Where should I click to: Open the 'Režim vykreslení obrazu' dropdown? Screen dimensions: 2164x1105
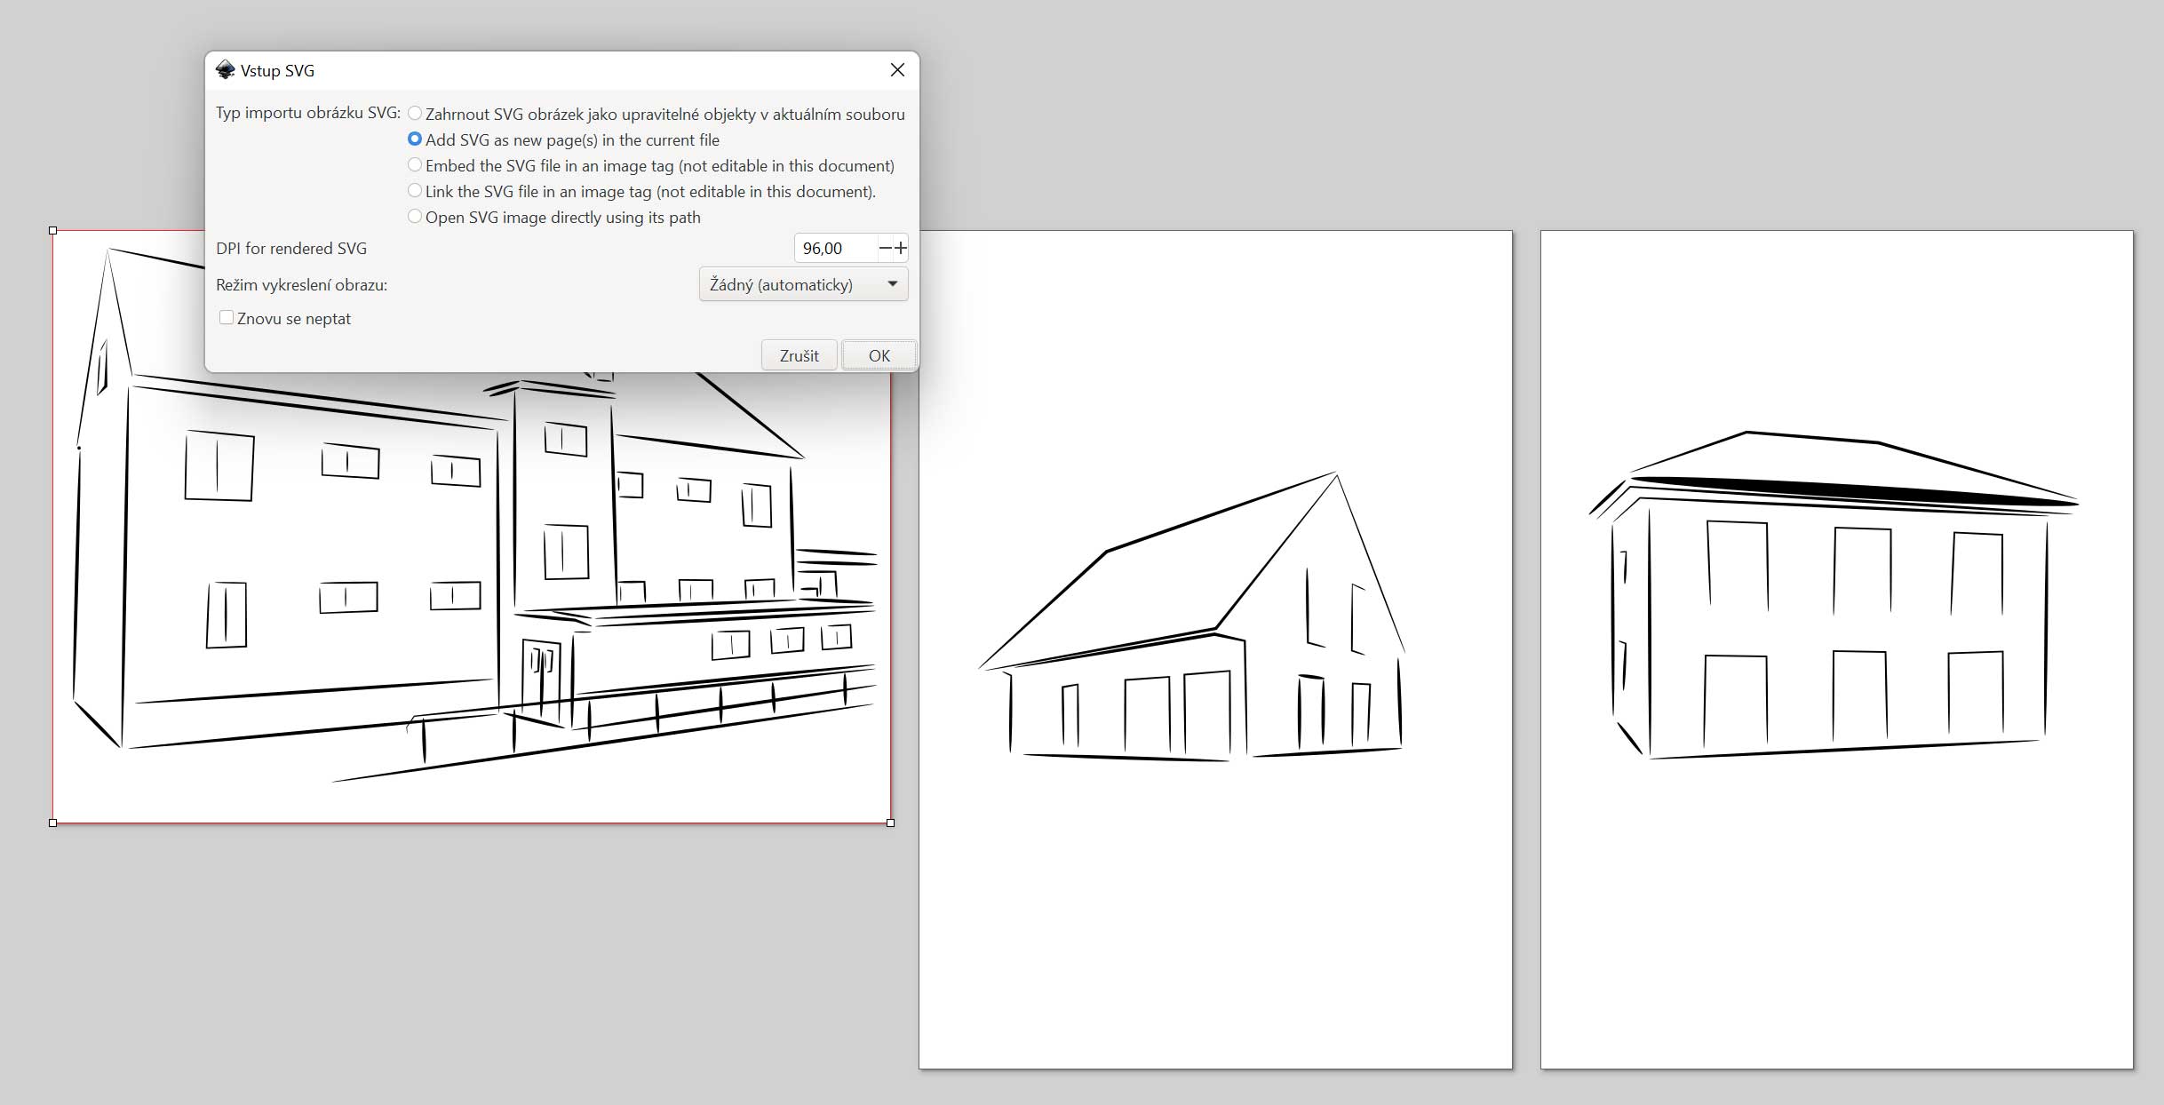[803, 284]
